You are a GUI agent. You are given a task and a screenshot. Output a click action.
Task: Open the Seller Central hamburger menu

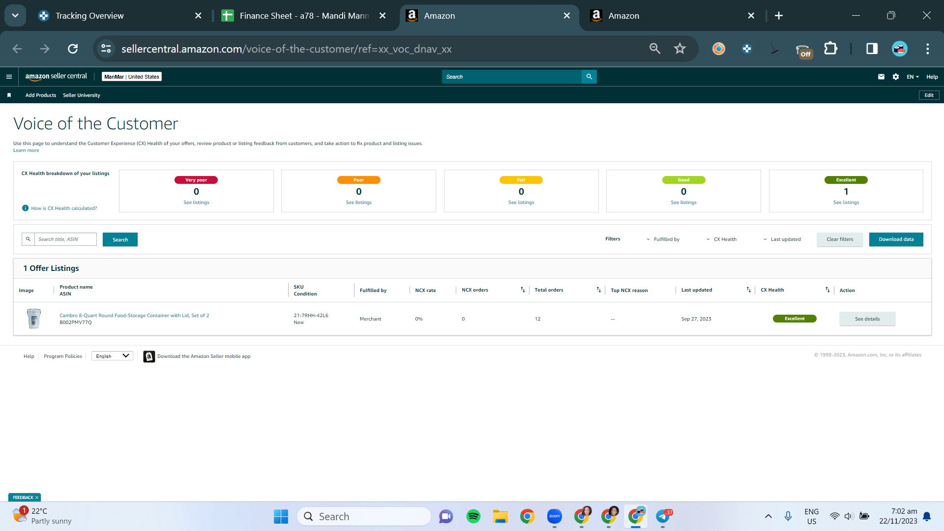9,77
